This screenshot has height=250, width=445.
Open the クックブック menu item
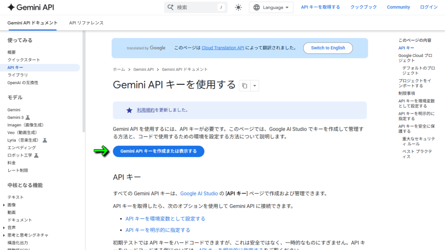[x=363, y=7]
